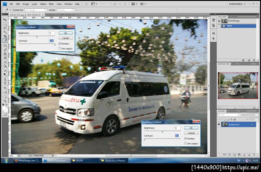Click the Windows Start button
261x172 pixels.
(x=6, y=161)
